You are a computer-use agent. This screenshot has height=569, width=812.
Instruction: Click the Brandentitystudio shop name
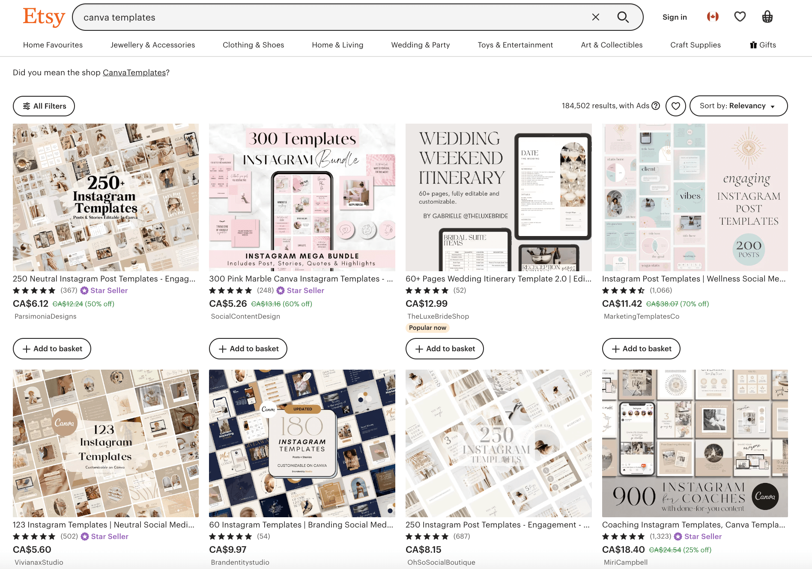[240, 563]
